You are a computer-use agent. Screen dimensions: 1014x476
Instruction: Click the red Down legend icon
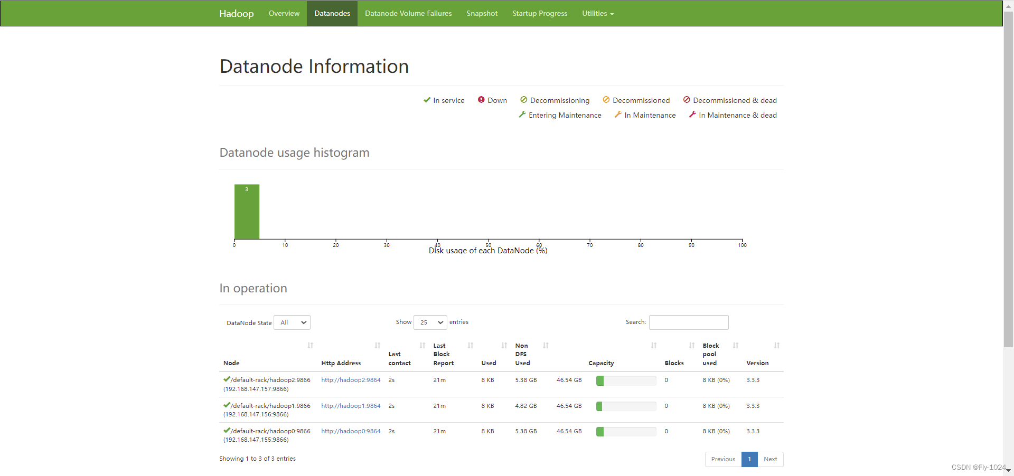pos(481,100)
